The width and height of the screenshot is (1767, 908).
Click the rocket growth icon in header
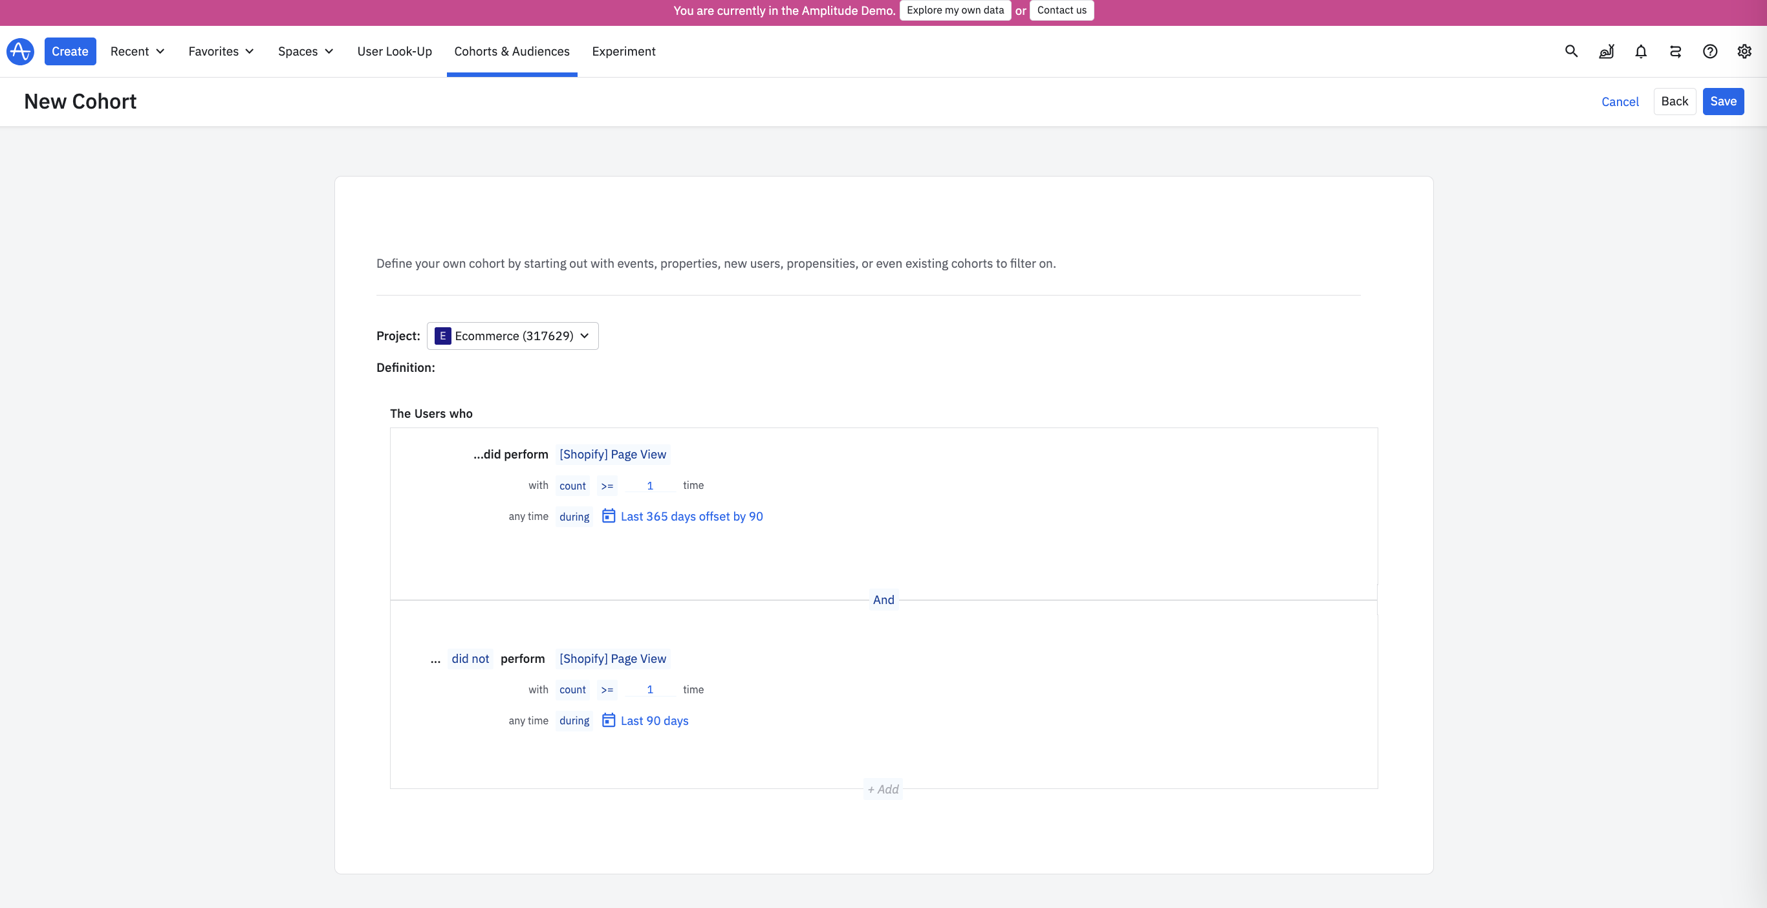1607,52
